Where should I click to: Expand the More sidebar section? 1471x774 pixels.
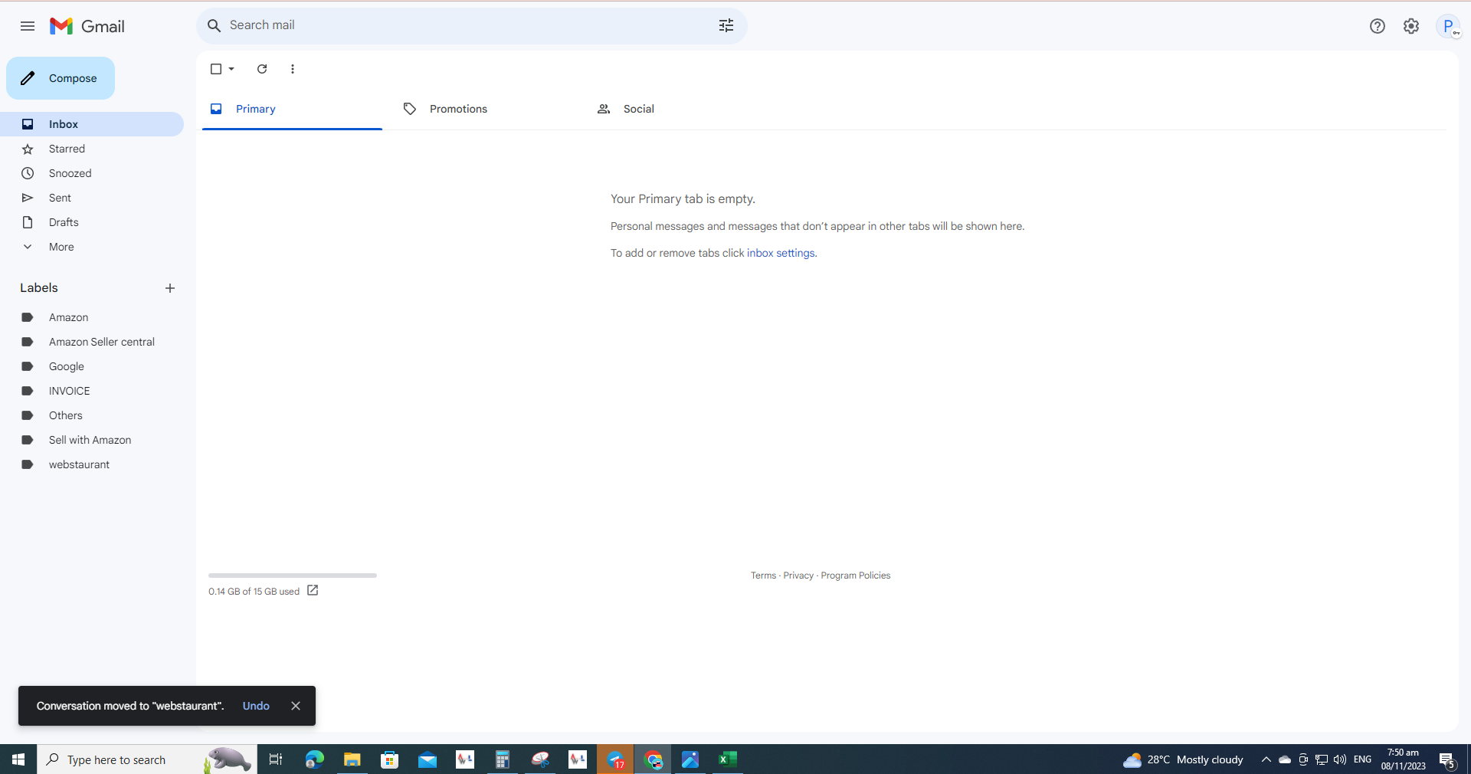61,247
